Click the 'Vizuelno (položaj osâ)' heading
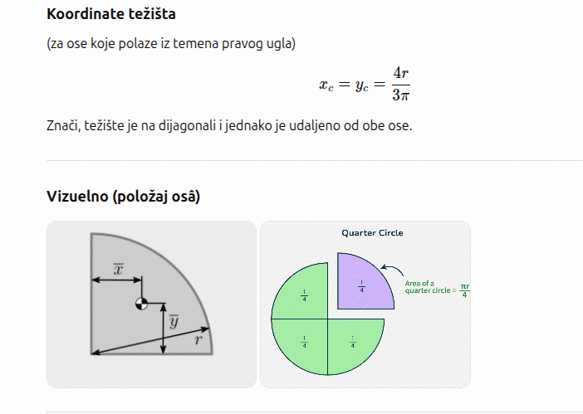This screenshot has width=583, height=414. [x=124, y=197]
